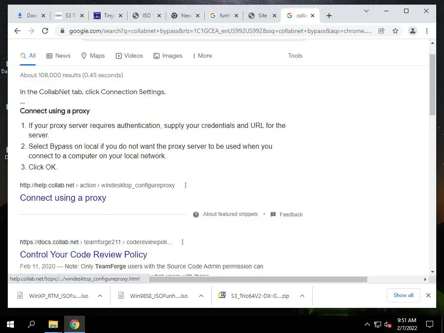
Task: Open downloaded S3_Trio64V2 zip file
Action: coord(254,296)
